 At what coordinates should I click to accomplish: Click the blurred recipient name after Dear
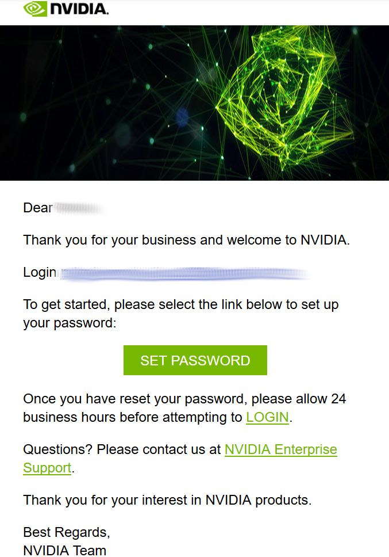click(79, 208)
